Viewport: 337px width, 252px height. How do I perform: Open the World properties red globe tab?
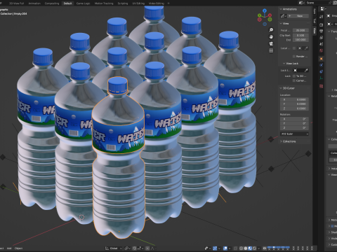(322, 50)
